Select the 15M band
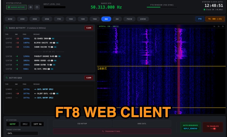 pos(71,19)
